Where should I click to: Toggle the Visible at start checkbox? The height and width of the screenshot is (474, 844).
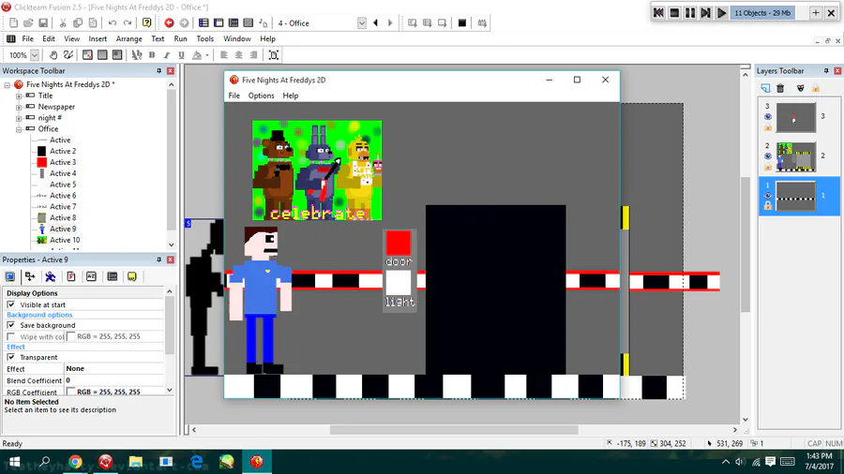(x=10, y=304)
